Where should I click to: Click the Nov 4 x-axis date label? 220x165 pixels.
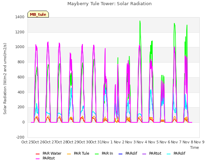[x=142, y=142]
